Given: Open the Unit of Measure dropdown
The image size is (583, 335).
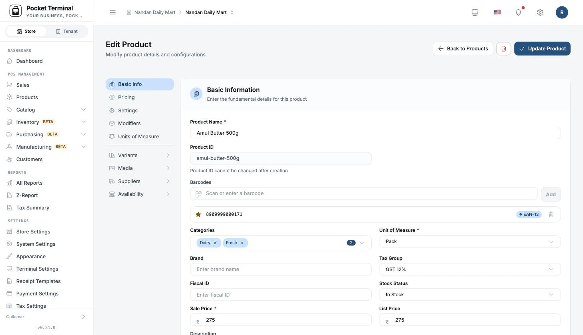Looking at the screenshot, I should [x=470, y=241].
